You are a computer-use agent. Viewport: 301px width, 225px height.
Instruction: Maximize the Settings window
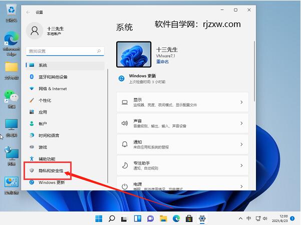coord(235,10)
